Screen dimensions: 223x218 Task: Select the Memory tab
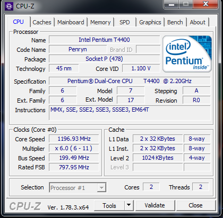click(100, 22)
